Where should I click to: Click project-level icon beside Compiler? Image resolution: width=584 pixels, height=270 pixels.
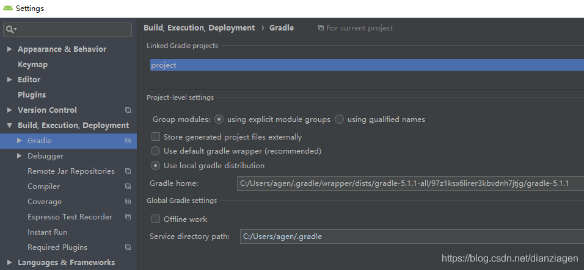[128, 187]
